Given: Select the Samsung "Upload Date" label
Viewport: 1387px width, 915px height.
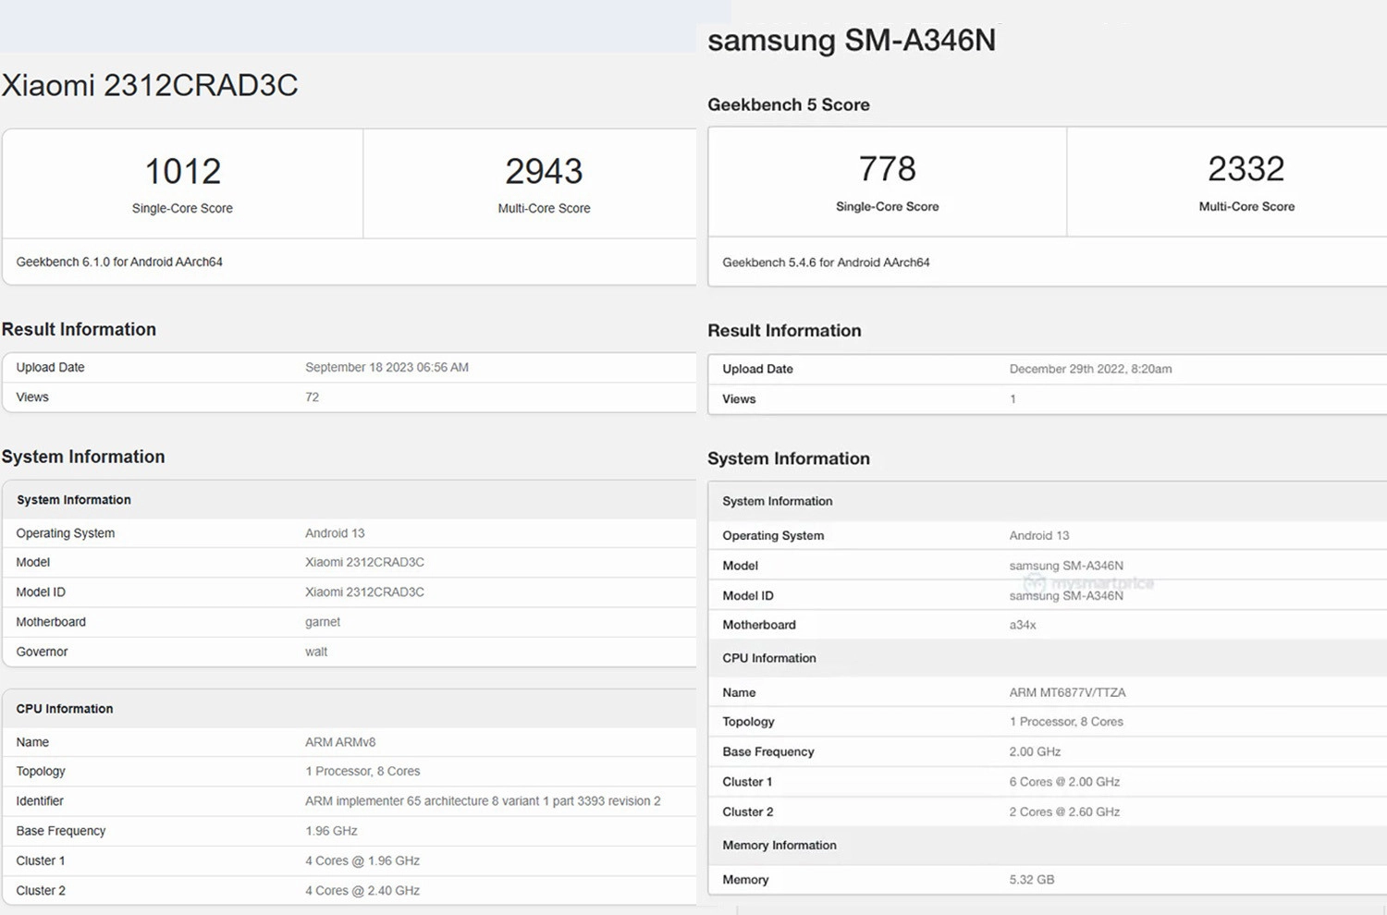Looking at the screenshot, I should 757,369.
